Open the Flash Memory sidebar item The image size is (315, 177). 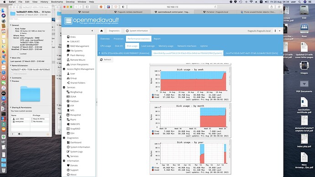tap(75, 55)
